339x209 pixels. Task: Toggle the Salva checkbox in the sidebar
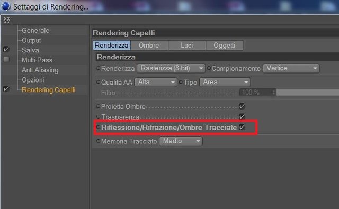[6, 49]
